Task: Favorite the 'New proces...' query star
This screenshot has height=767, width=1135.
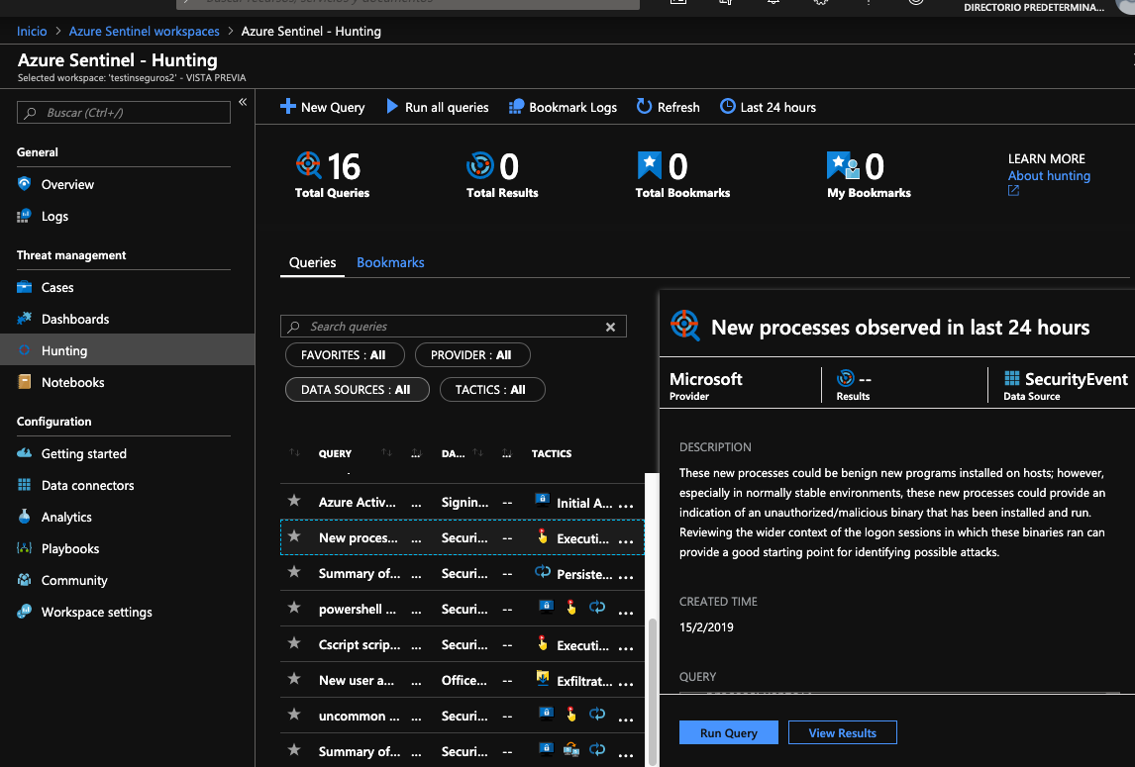Action: (294, 537)
